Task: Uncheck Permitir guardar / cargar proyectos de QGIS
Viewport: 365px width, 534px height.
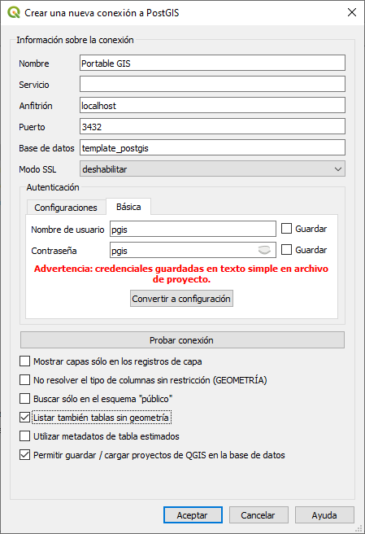Action: tap(24, 455)
